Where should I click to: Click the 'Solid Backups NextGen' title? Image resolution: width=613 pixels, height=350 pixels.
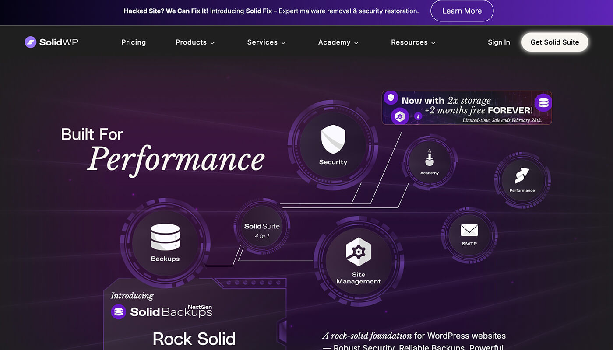(x=171, y=311)
